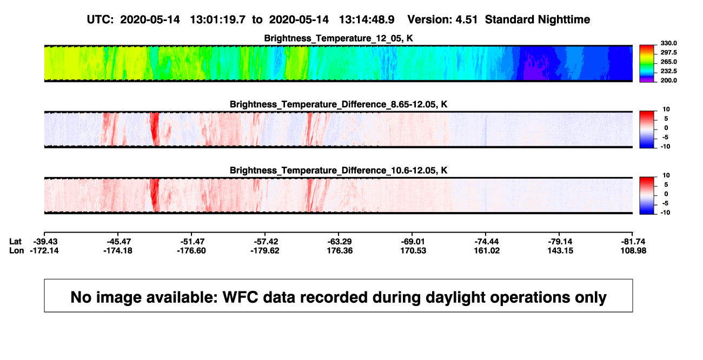Click the 'No image available' WFC notice box
The height and width of the screenshot is (360, 703).
pos(338,295)
